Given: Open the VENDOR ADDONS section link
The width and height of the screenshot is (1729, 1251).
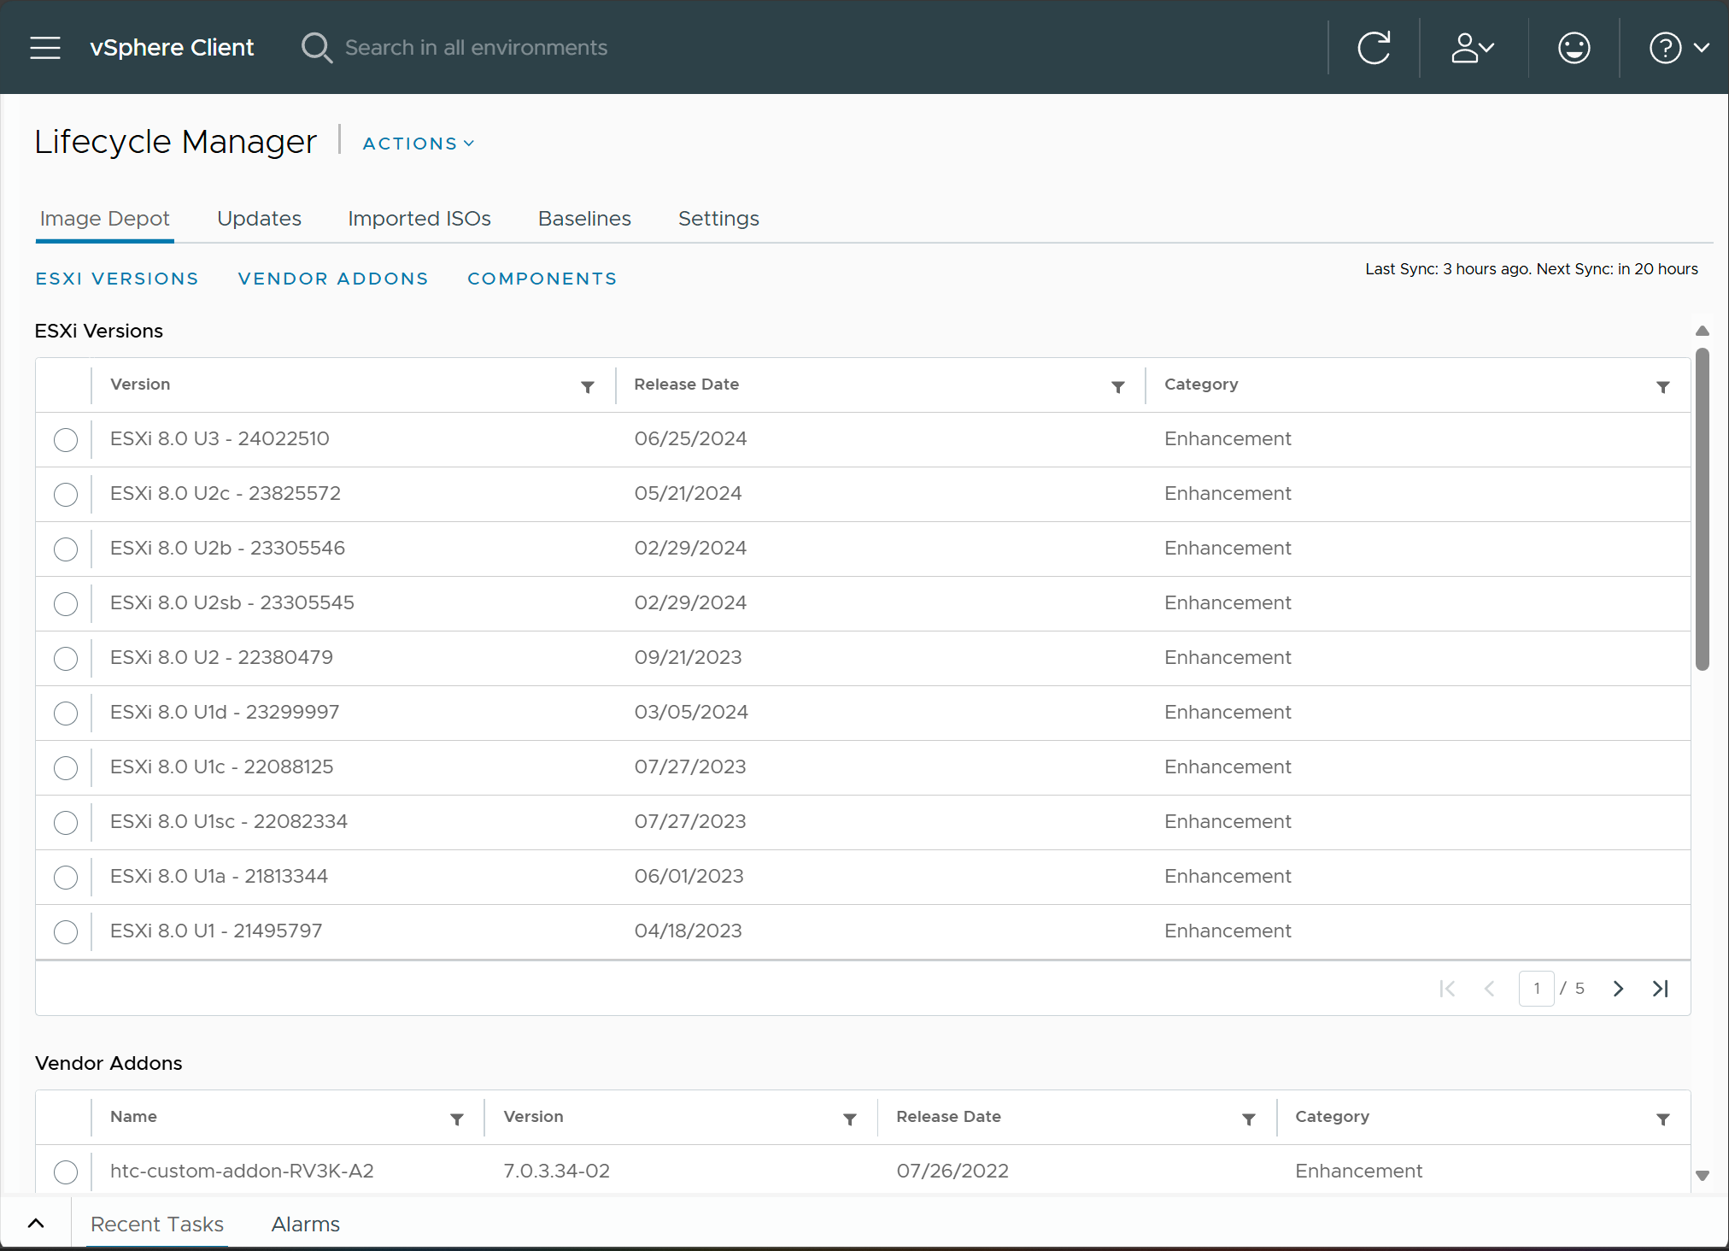Looking at the screenshot, I should pos(333,279).
